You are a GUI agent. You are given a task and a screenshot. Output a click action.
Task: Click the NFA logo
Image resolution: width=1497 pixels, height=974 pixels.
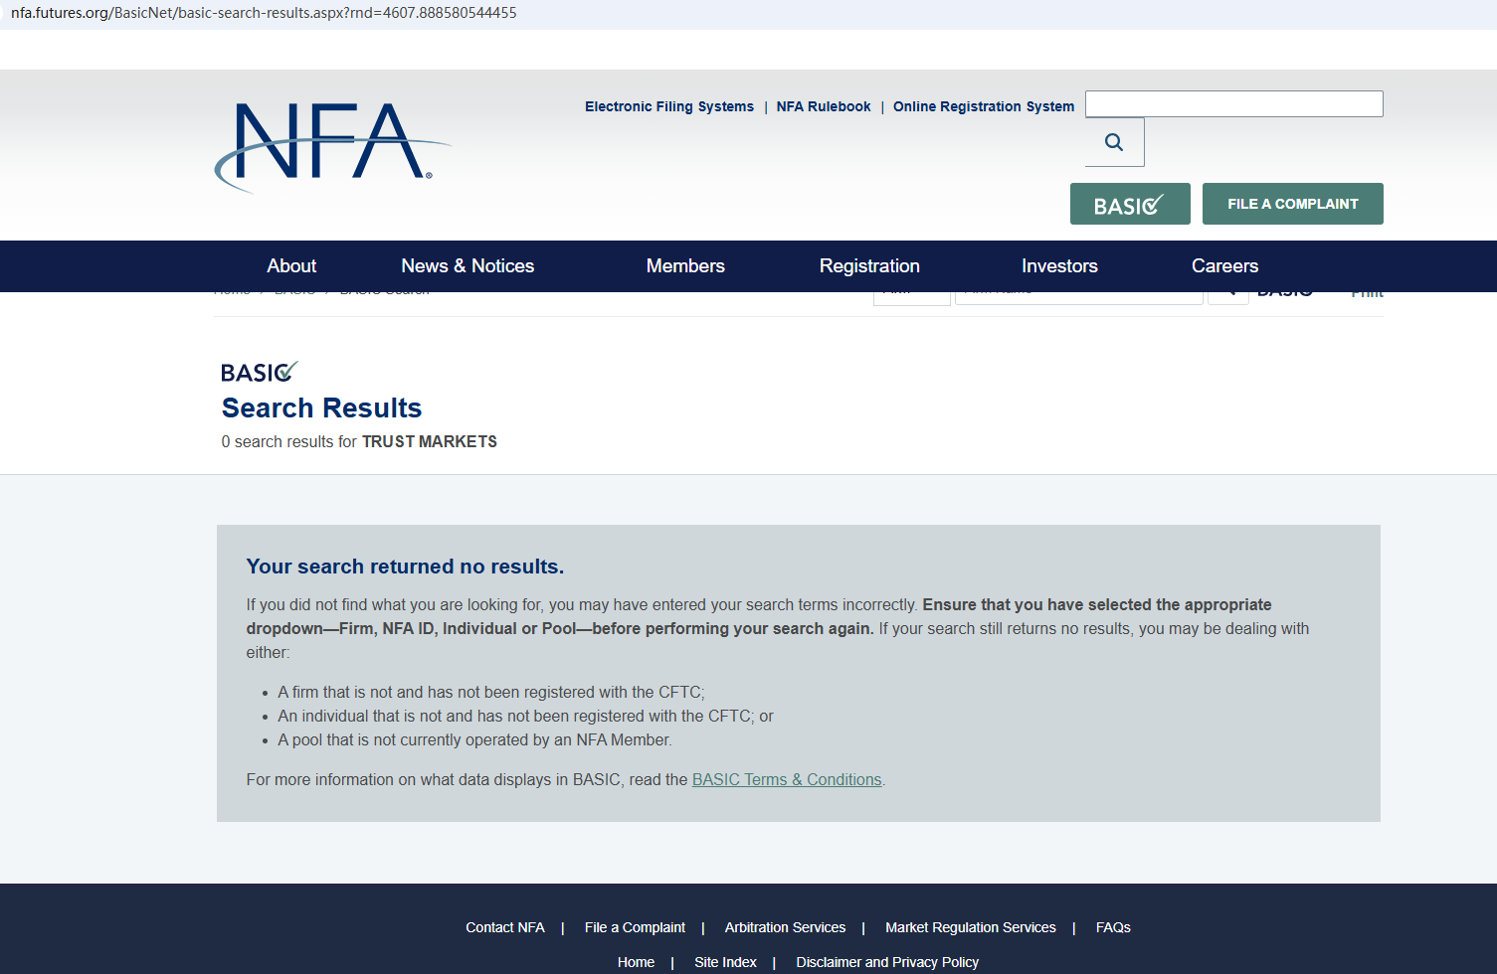pos(332,146)
